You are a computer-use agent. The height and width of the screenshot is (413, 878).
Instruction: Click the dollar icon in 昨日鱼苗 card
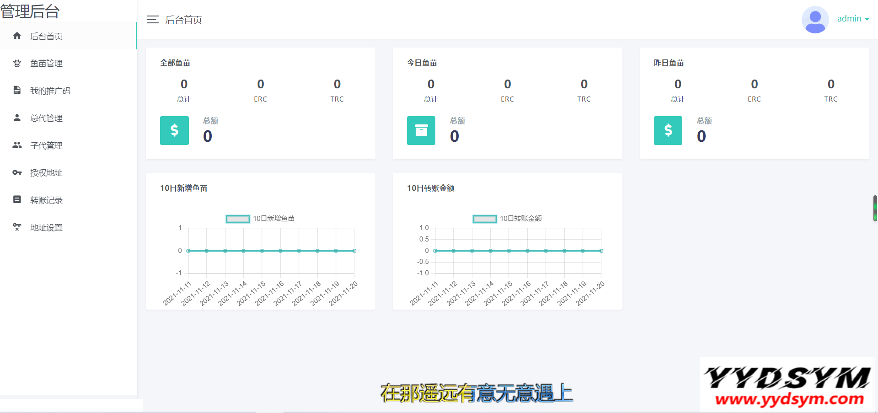(668, 130)
